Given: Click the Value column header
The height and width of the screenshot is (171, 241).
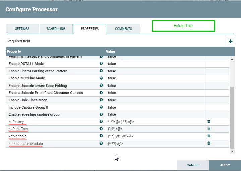Looking at the screenshot, I should tap(110, 51).
